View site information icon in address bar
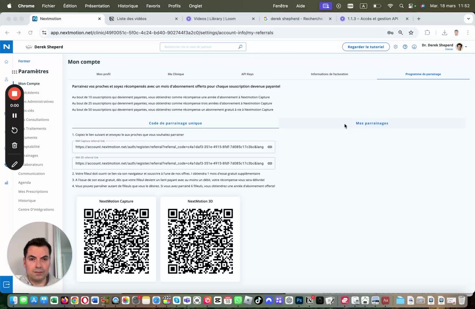Viewport: 475px width, 309px height. [44, 33]
